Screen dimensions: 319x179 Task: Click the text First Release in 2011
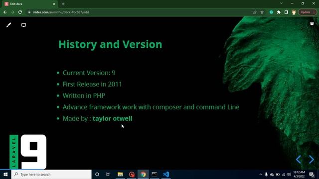coord(92,84)
